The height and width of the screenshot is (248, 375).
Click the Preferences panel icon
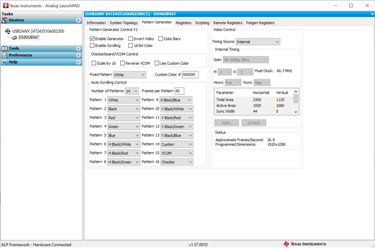pos(5,55)
